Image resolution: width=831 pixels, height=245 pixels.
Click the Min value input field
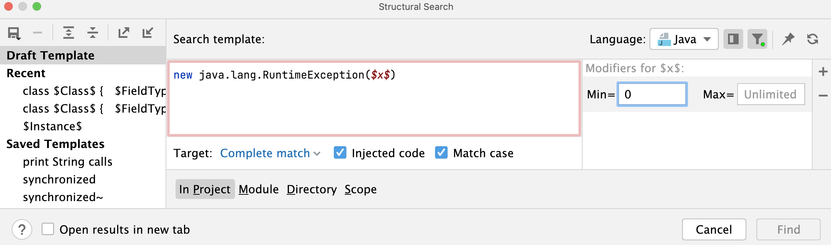pyautogui.click(x=652, y=94)
